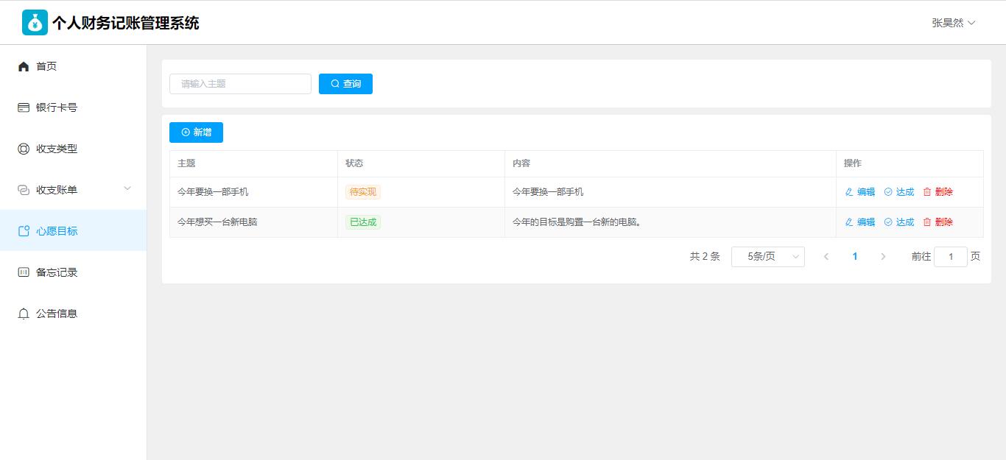
Task: Go to 银行卡号 page
Action: pos(57,107)
